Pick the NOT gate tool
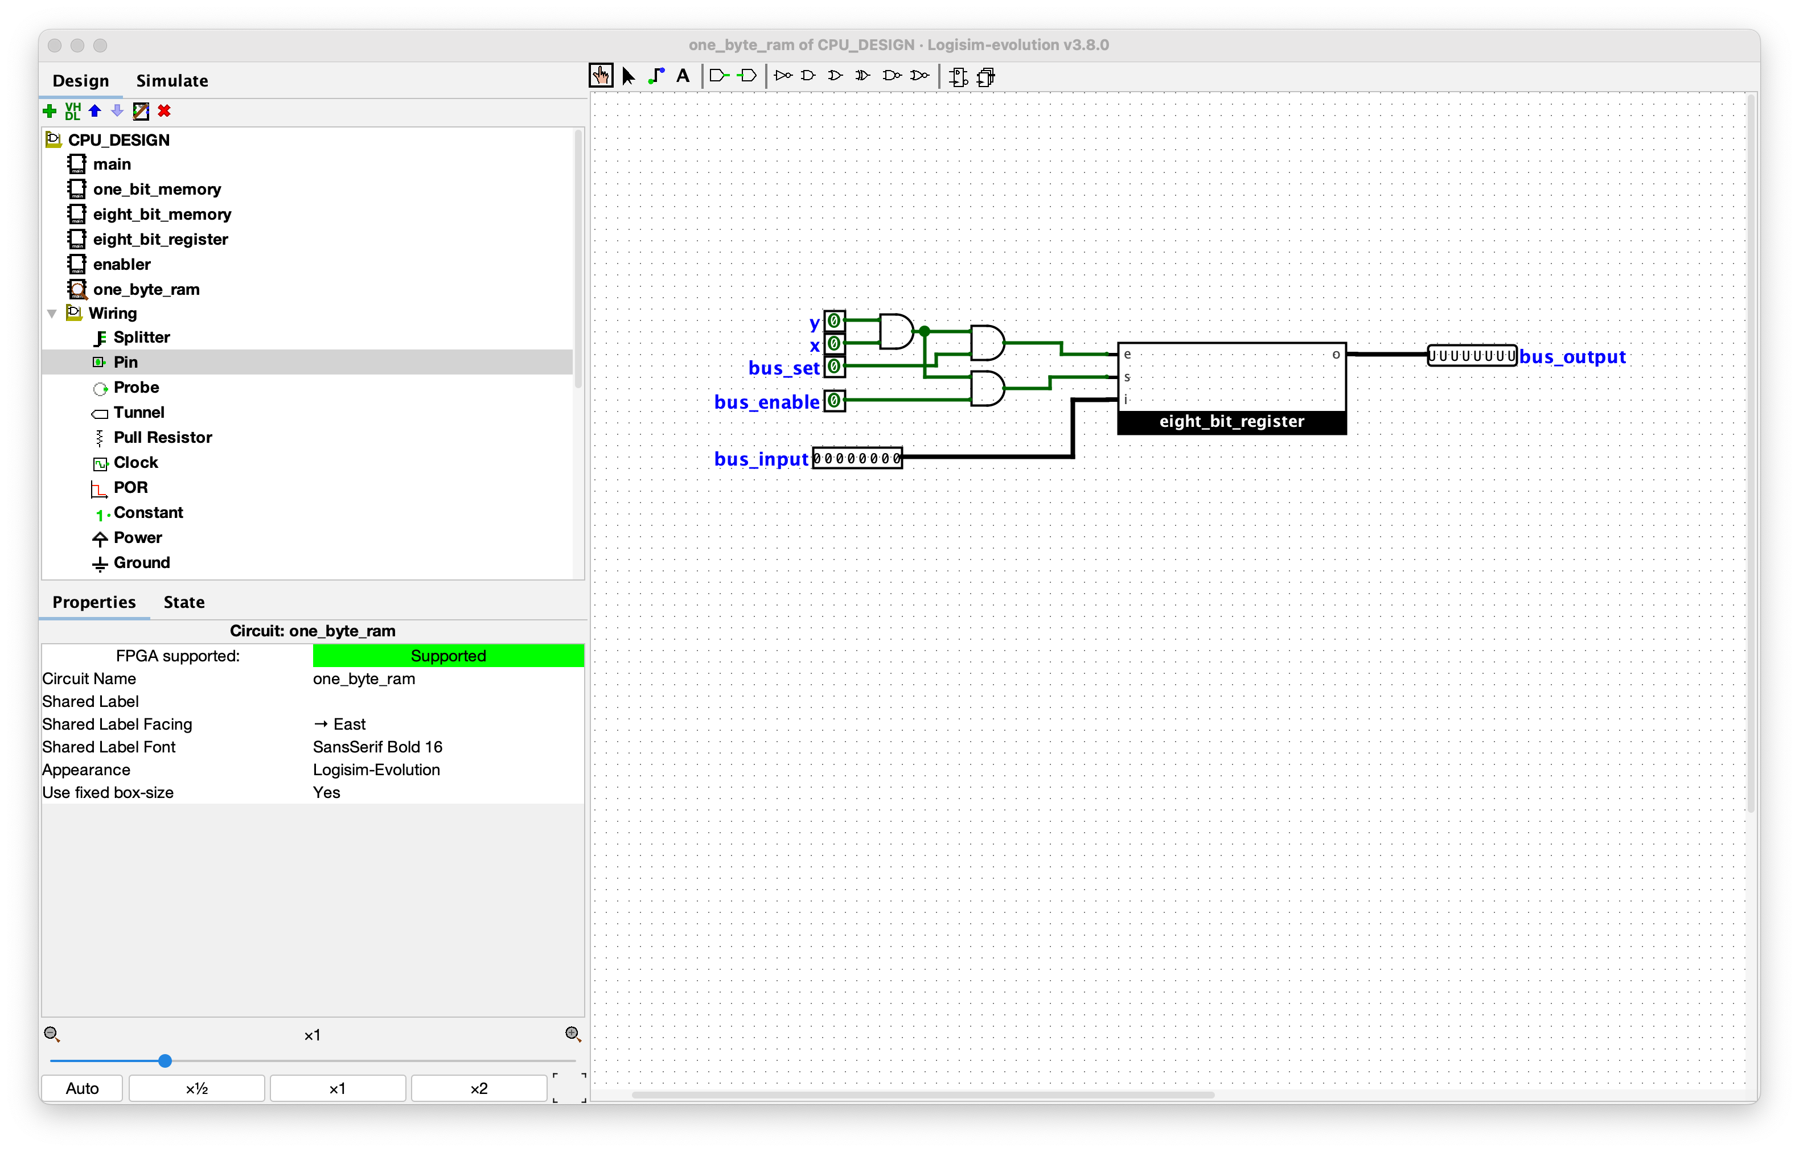 coord(782,76)
